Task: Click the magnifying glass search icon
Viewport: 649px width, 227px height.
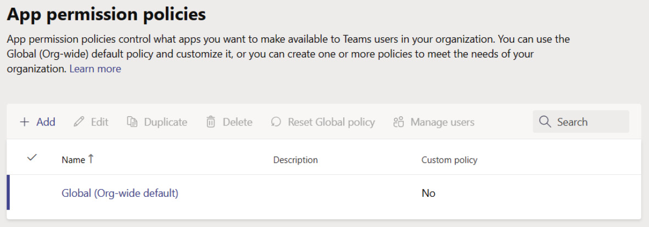Action: click(x=545, y=122)
